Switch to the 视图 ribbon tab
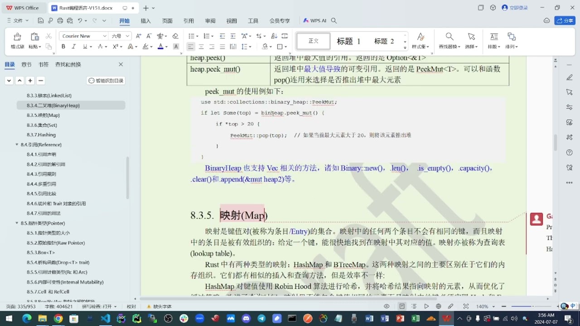This screenshot has width=580, height=326. [x=232, y=21]
